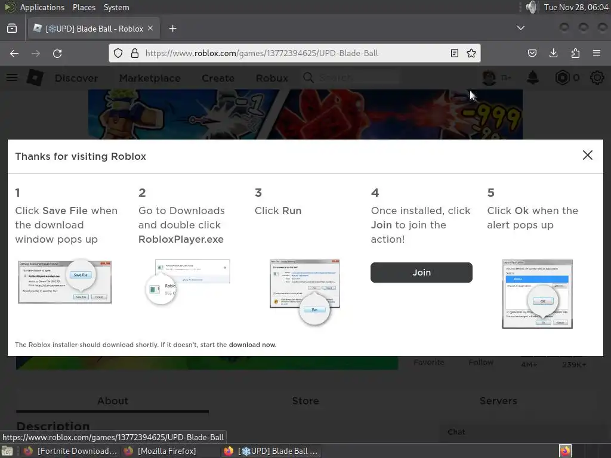
Task: Expand the list all tabs chevron
Action: pos(520,28)
